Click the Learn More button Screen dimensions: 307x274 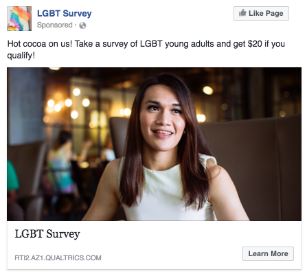coord(268,253)
